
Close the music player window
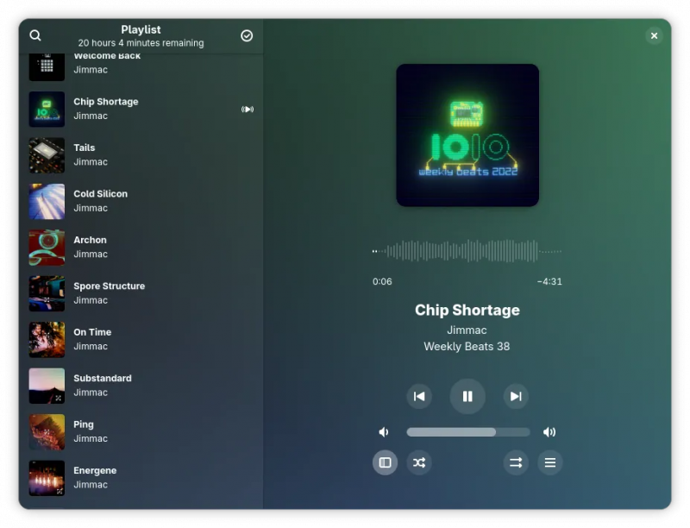pos(654,35)
